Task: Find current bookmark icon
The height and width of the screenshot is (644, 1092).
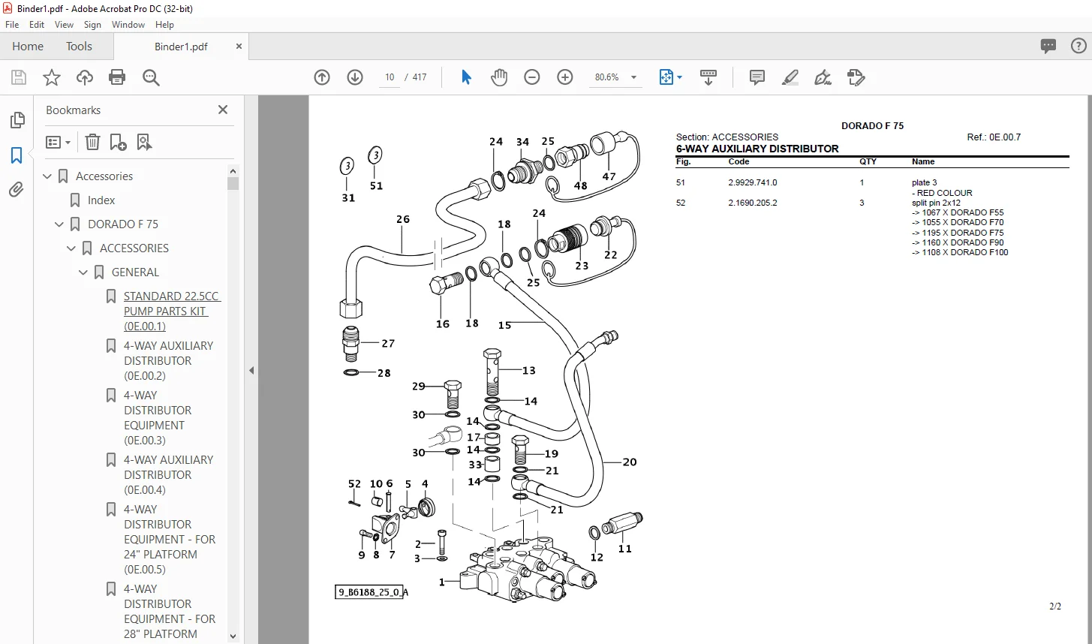Action: pyautogui.click(x=144, y=142)
